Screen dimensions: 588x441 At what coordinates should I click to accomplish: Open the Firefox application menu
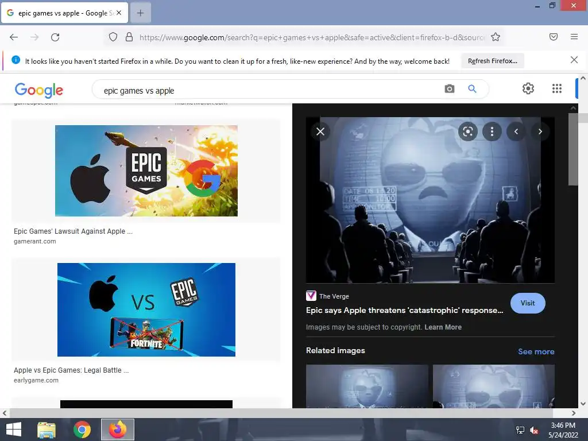click(x=574, y=37)
